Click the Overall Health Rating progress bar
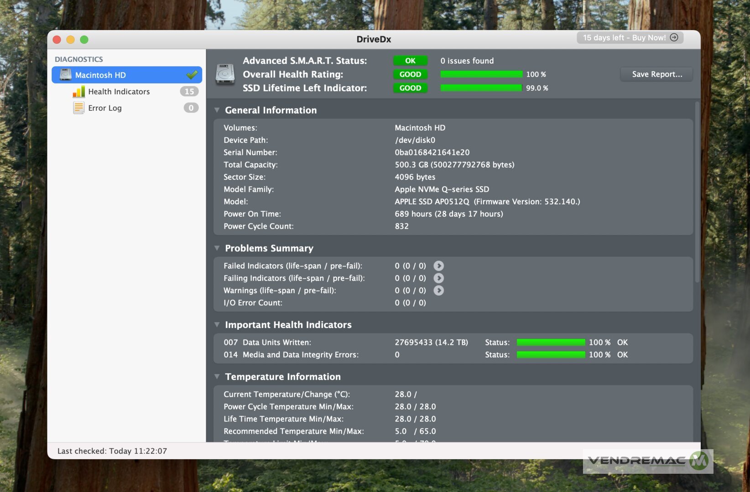Image resolution: width=750 pixels, height=492 pixels. pyautogui.click(x=481, y=74)
